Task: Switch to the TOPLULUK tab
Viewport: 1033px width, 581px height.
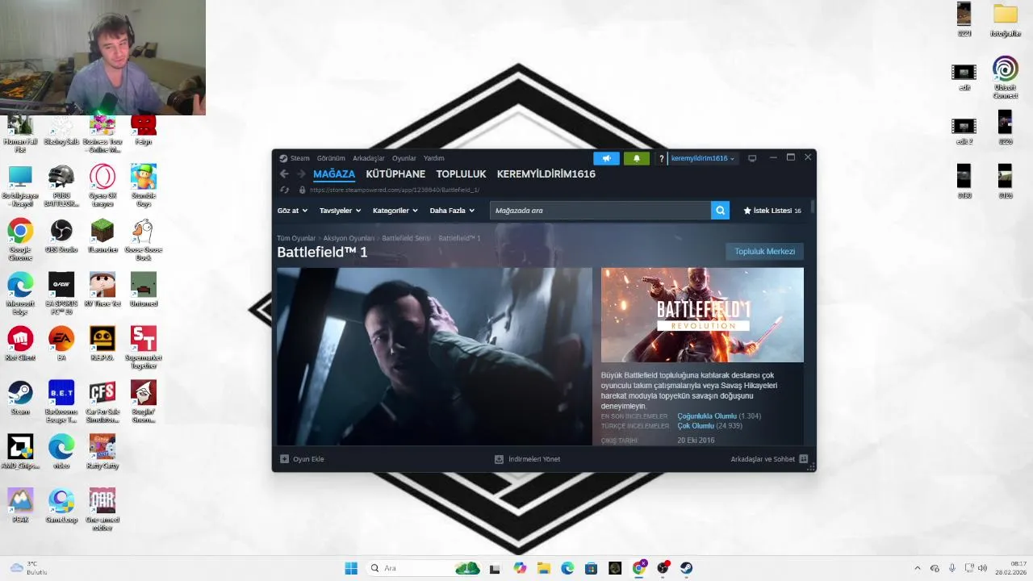Action: (x=461, y=173)
